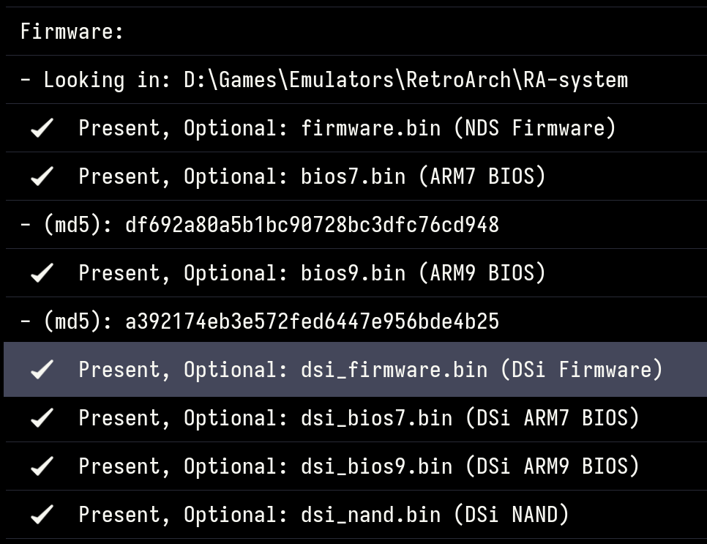This screenshot has height=544, width=707.
Task: Select the dsi_bios7.bin (DSi ARM7 BIOS) entry
Action: [356, 417]
